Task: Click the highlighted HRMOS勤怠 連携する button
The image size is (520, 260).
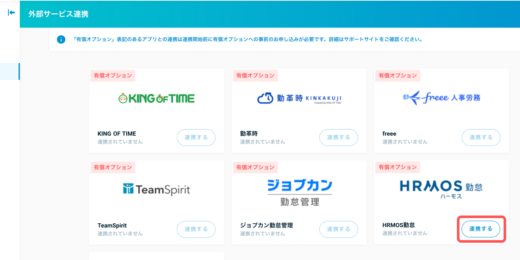Action: pos(481,229)
